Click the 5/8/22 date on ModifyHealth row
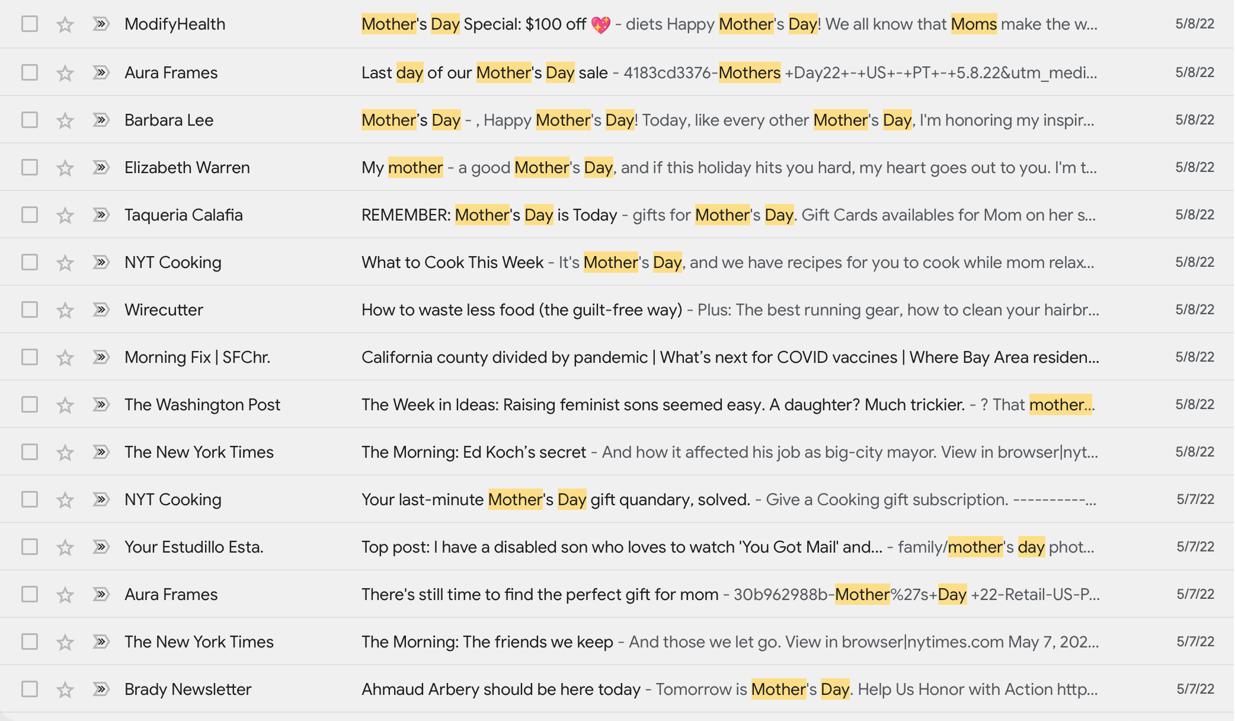The image size is (1235, 721). pos(1195,24)
